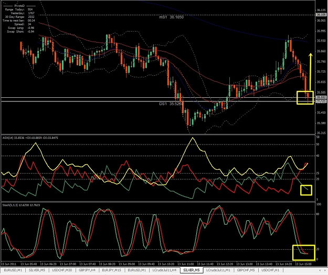Select the ADX(14) indicator label
Viewport: 328px width, 275px height.
[30, 138]
